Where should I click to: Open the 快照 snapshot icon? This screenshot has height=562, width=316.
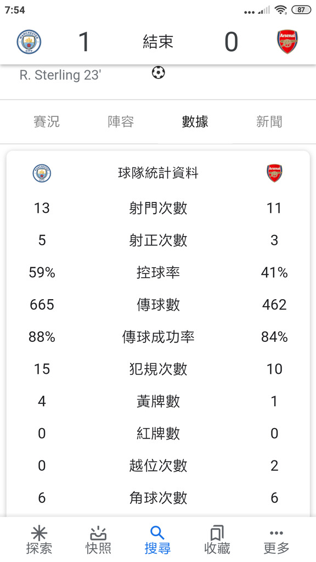pos(98,533)
